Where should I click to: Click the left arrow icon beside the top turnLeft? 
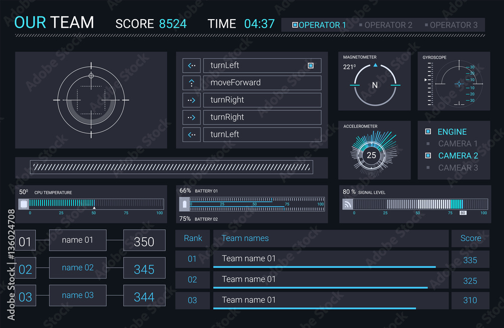pos(192,65)
